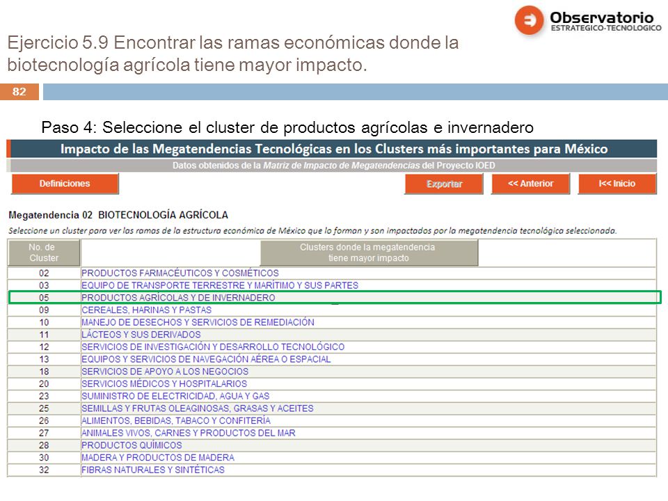Open Suministro de Electricidad, Agua y Gas

175,396
